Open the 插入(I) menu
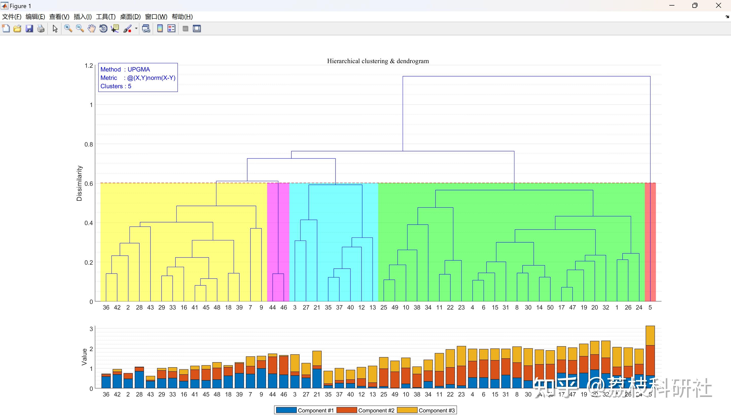The height and width of the screenshot is (418, 731). (82, 17)
